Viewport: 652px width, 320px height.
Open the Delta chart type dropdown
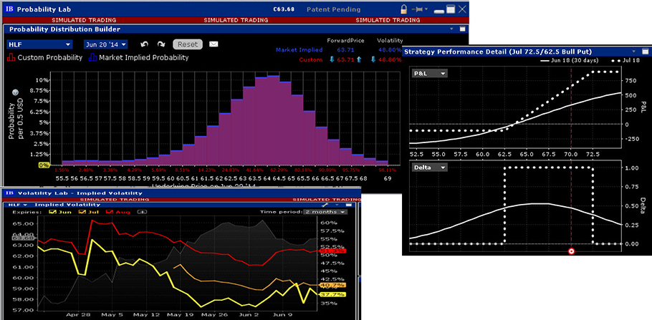(430, 168)
